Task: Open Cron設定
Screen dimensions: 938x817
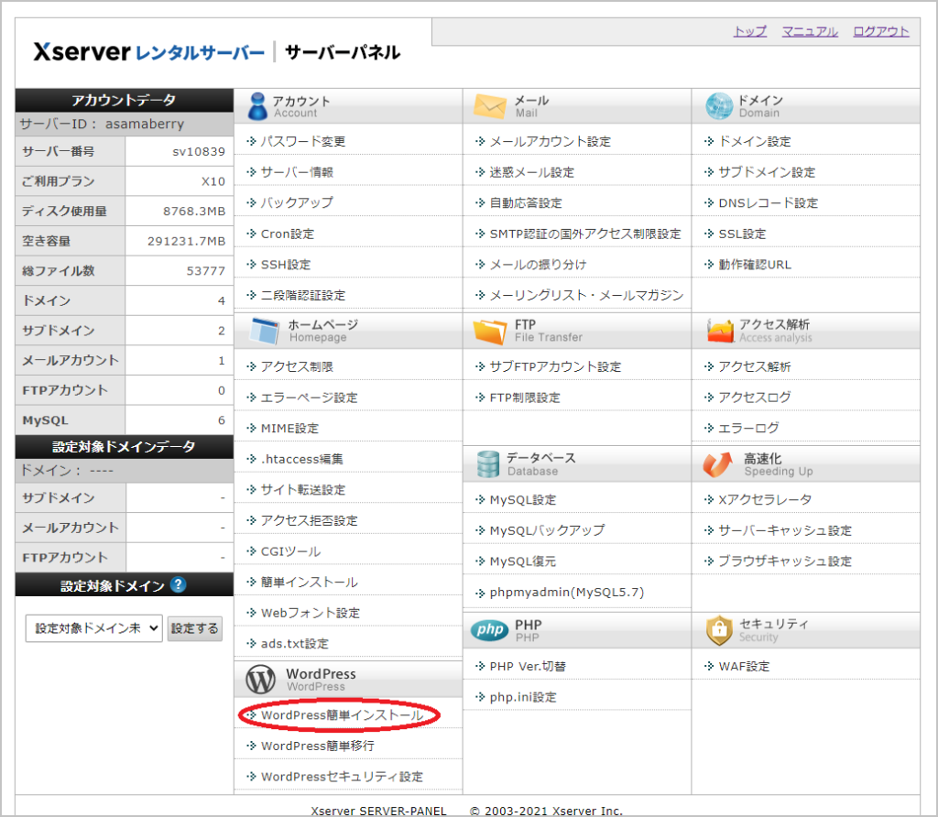Action: pos(288,234)
